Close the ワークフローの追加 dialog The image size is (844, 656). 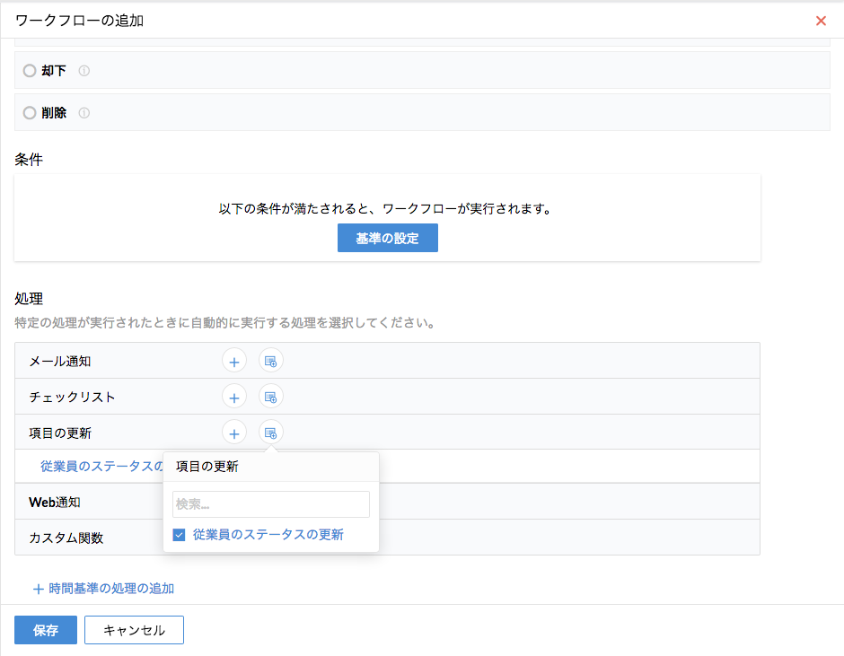click(x=820, y=21)
